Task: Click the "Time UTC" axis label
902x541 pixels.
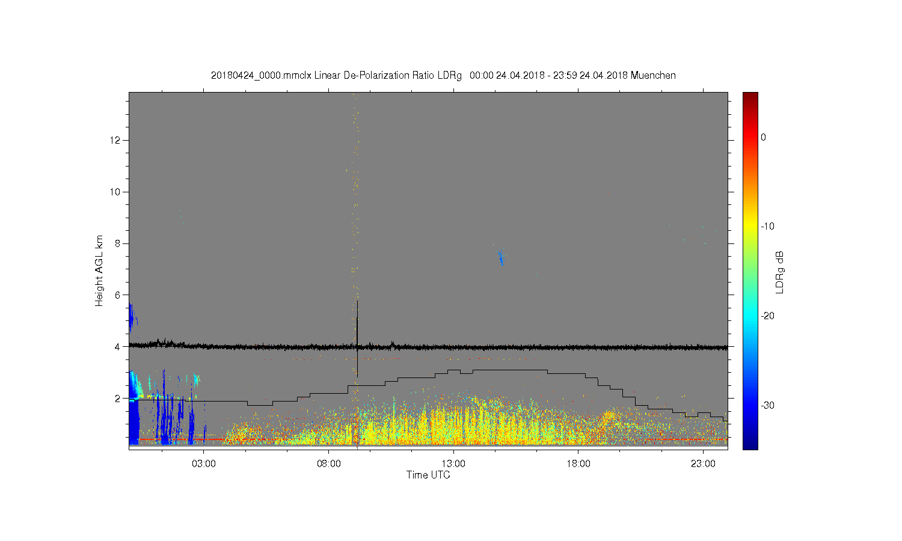Action: coord(428,475)
